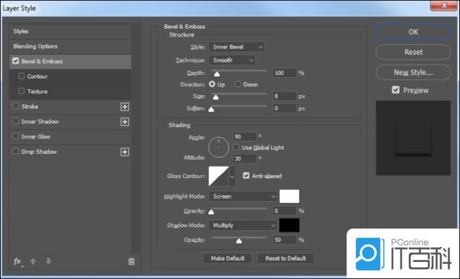Click the Make Default button
460x279 pixels.
click(x=227, y=258)
